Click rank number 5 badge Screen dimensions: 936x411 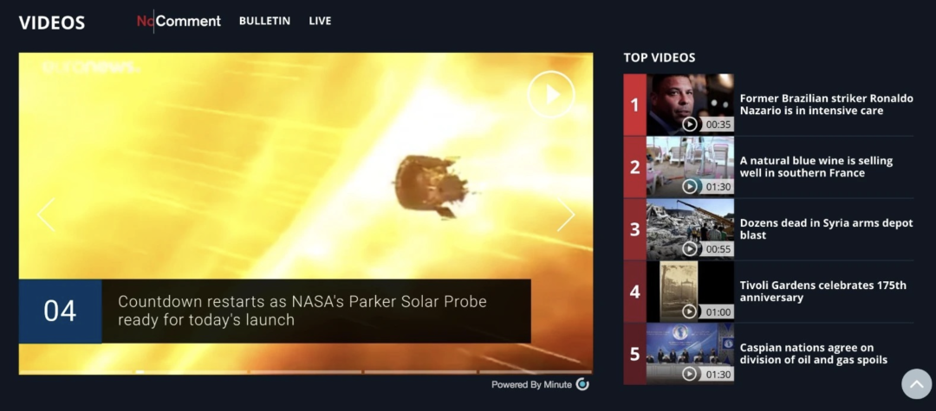click(x=634, y=354)
